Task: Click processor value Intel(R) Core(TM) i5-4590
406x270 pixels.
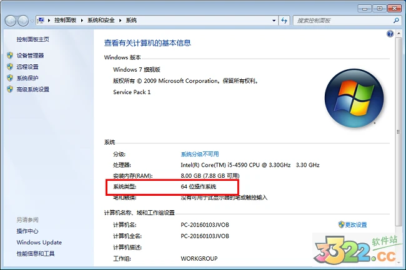Action: (x=250, y=165)
